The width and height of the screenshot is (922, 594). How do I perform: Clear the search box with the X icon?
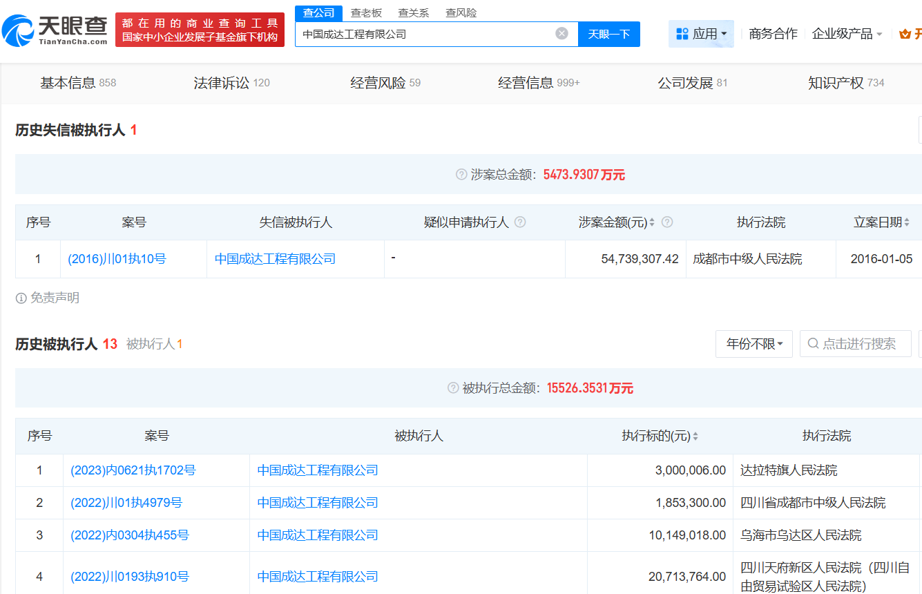562,33
